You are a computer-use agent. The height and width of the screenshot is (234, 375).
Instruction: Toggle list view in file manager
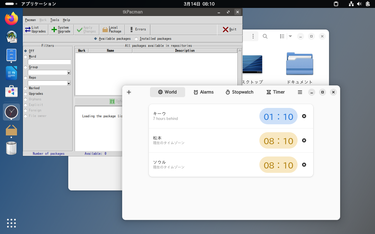(282, 36)
